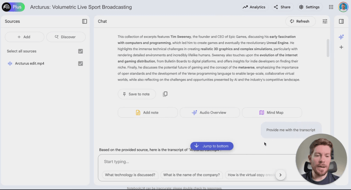Open the Plus plan badge
Image resolution: width=351 pixels, height=190 pixels.
[x=17, y=7]
